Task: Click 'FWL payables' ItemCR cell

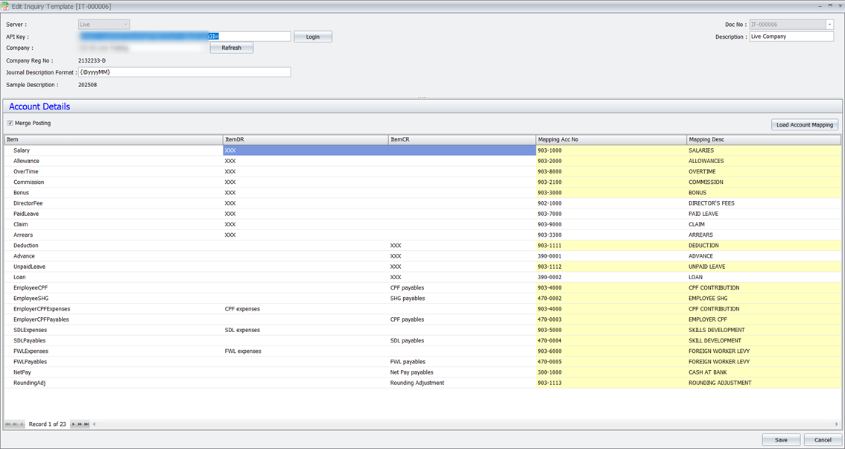Action: pyautogui.click(x=462, y=362)
